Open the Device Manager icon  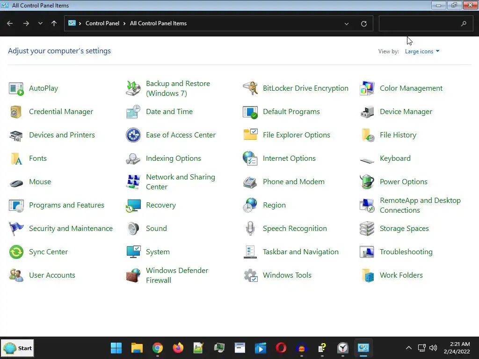[367, 112]
